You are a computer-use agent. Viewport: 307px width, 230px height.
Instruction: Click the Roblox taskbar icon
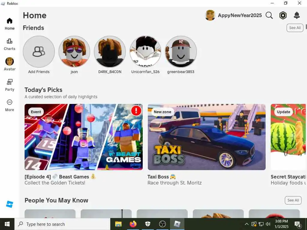click(177, 224)
